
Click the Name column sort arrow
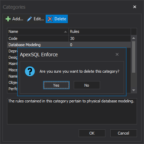pos(65,32)
